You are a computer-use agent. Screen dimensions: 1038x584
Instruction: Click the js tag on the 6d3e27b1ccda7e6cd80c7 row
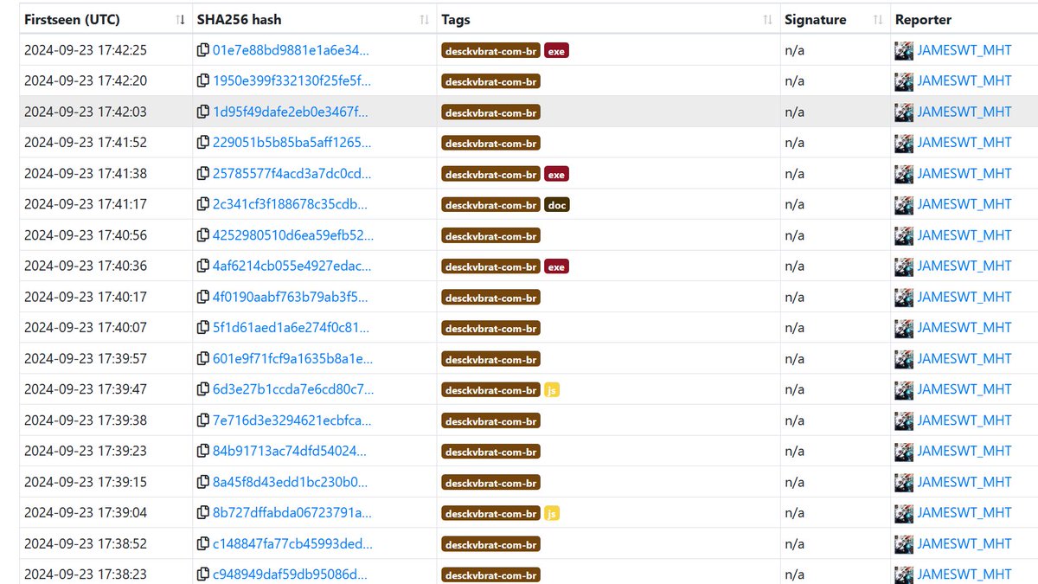pyautogui.click(x=551, y=389)
